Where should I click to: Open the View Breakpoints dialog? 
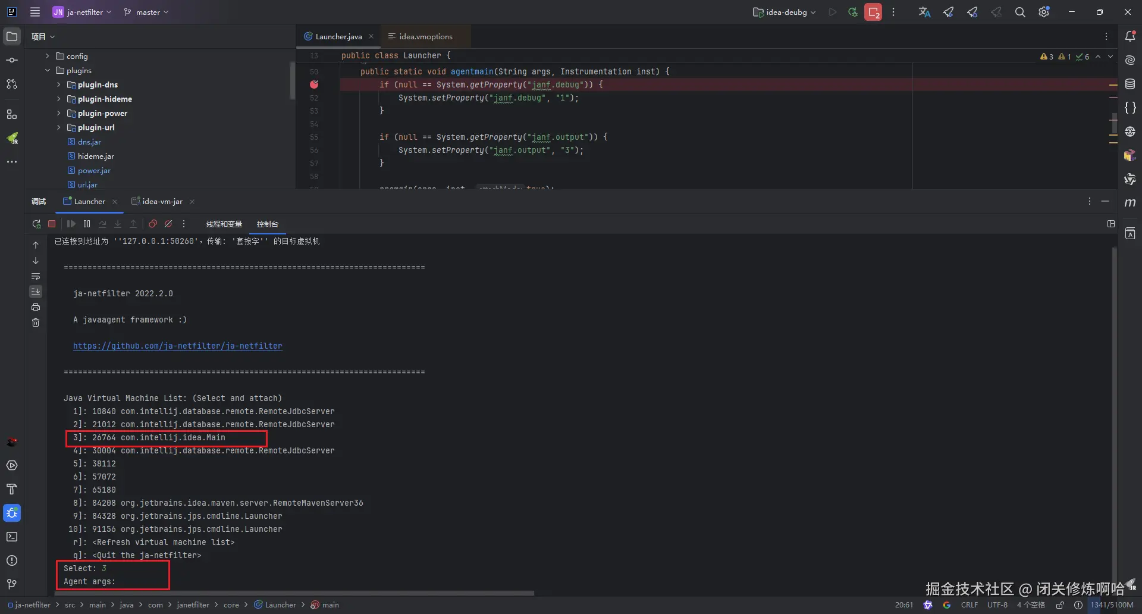tap(153, 224)
